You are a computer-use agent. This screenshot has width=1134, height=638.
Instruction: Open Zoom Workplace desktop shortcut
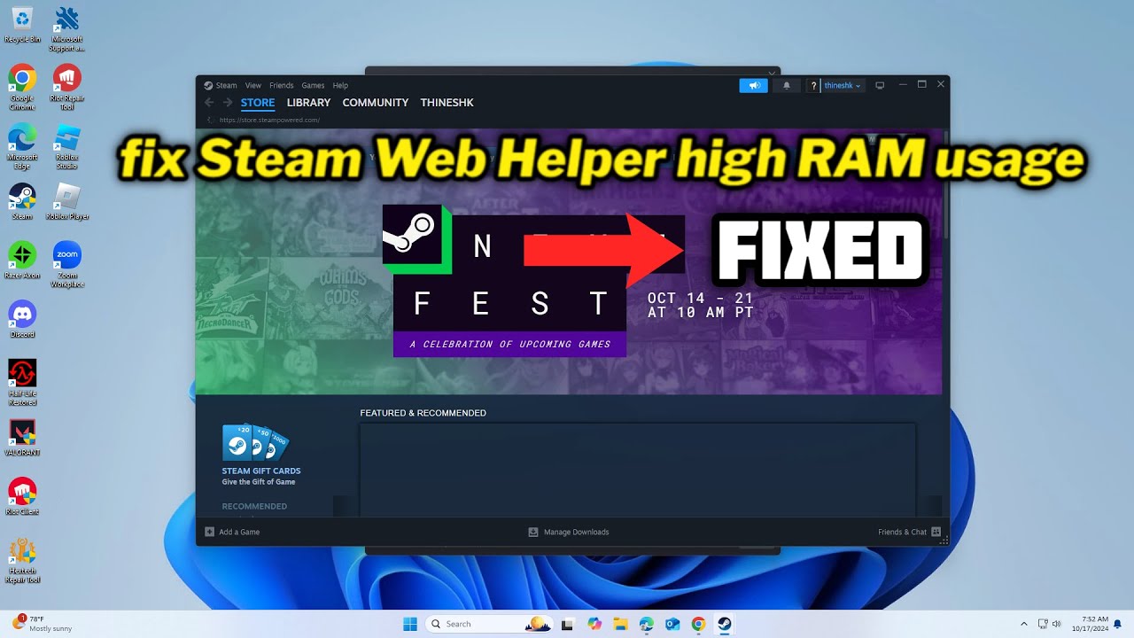67,264
